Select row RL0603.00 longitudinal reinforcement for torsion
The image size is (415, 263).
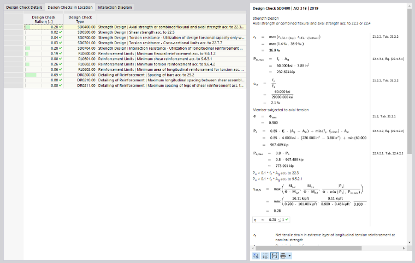coord(135,70)
